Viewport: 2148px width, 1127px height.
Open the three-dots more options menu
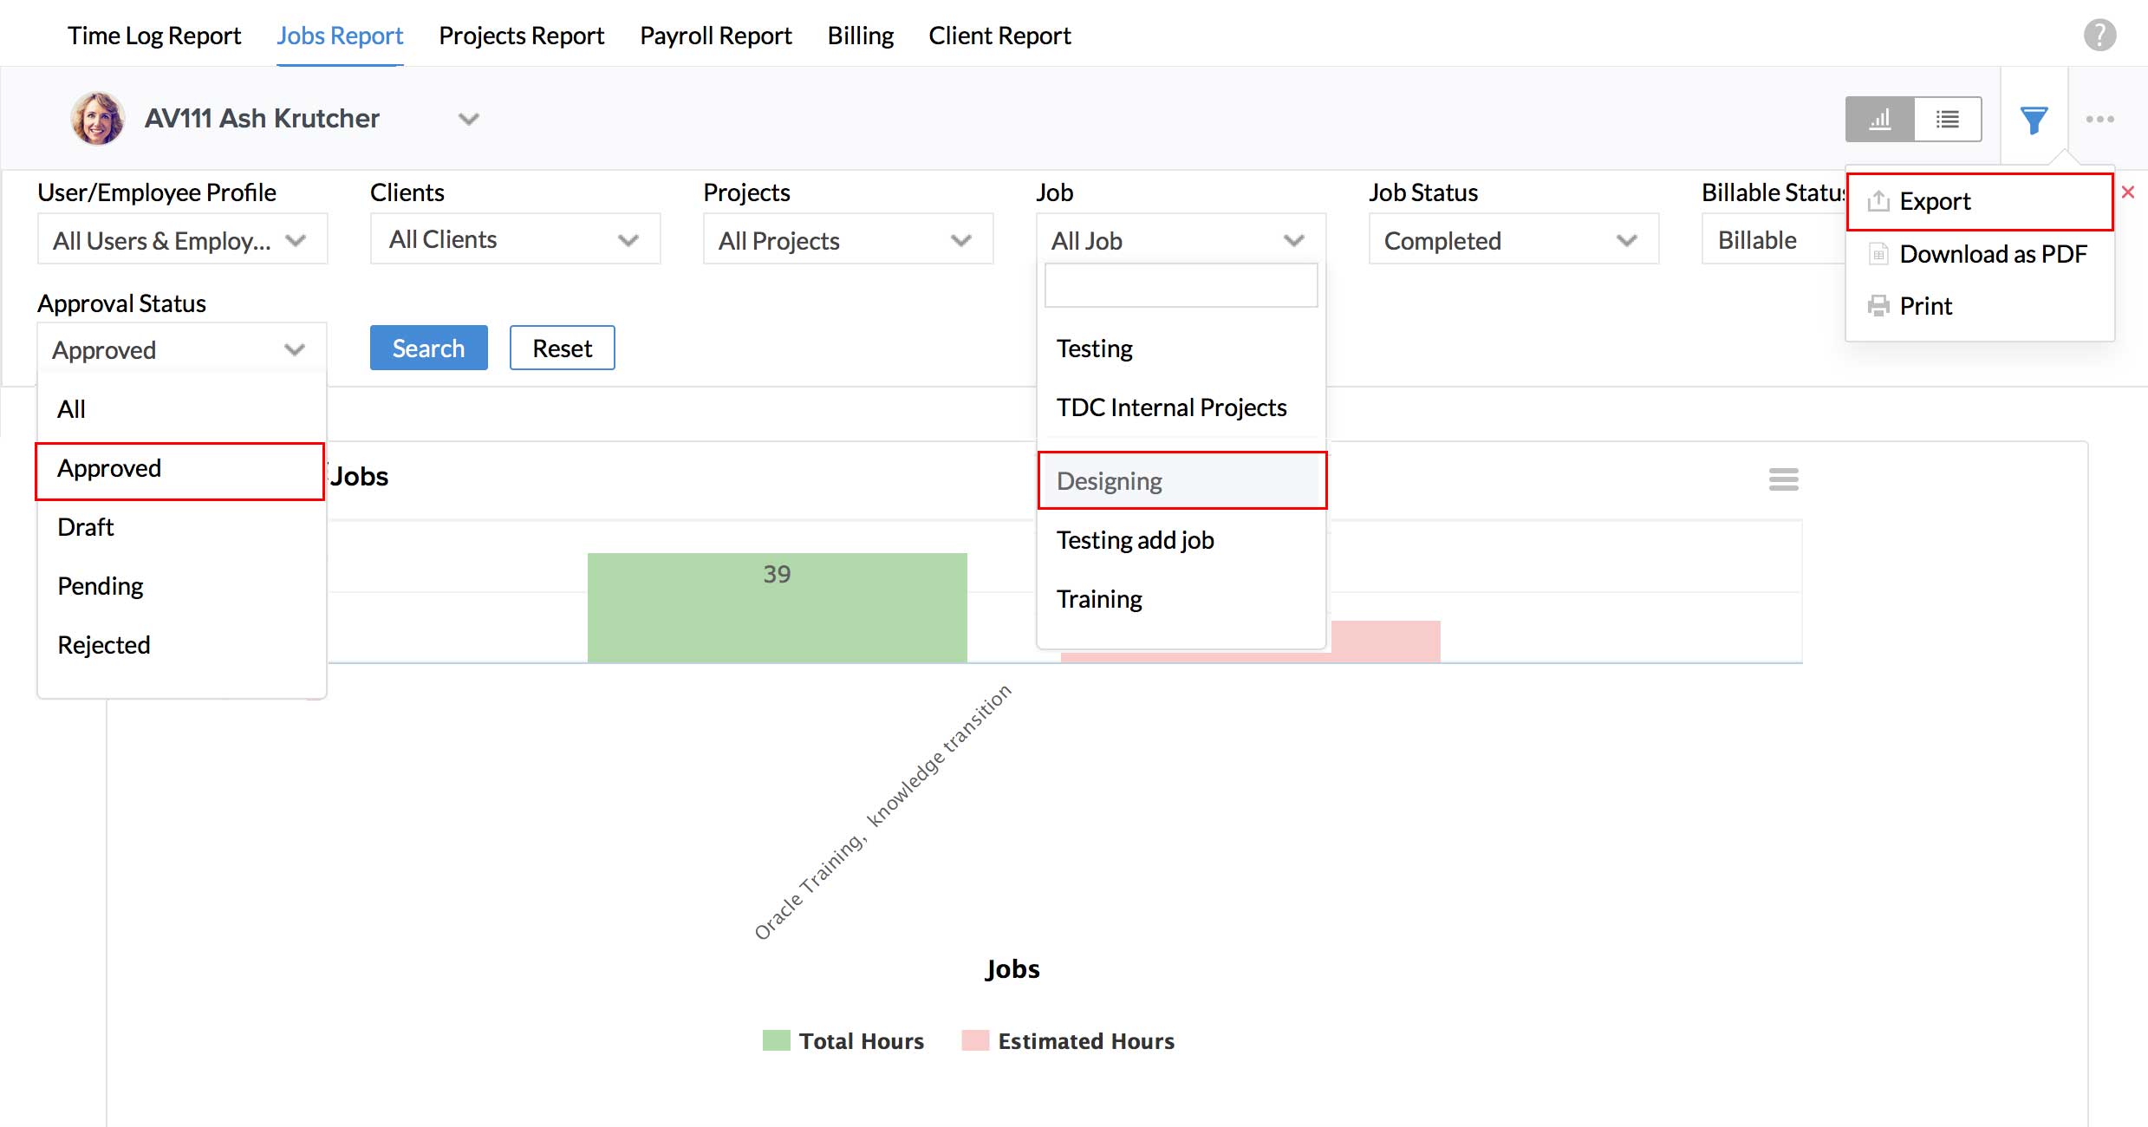point(2099,120)
